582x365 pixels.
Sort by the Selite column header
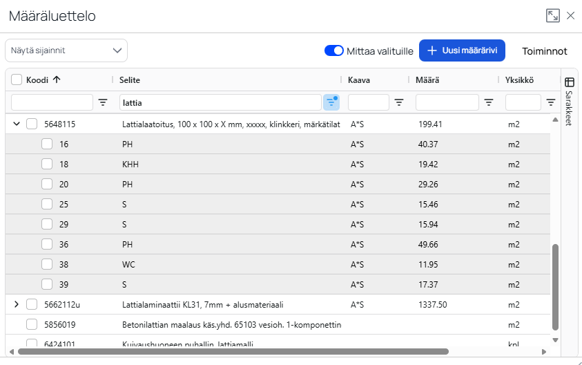(130, 79)
